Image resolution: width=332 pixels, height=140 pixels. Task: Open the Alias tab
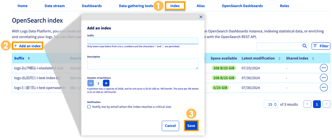[x=201, y=6]
